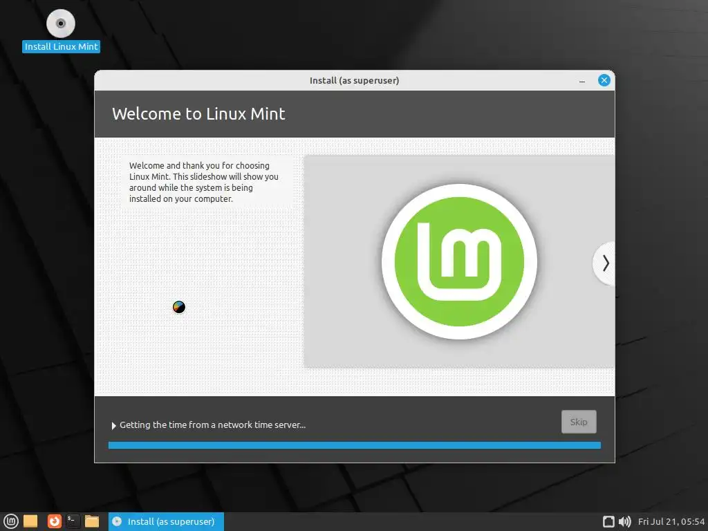Click the Linux Mint menu button in taskbar

coord(11,521)
